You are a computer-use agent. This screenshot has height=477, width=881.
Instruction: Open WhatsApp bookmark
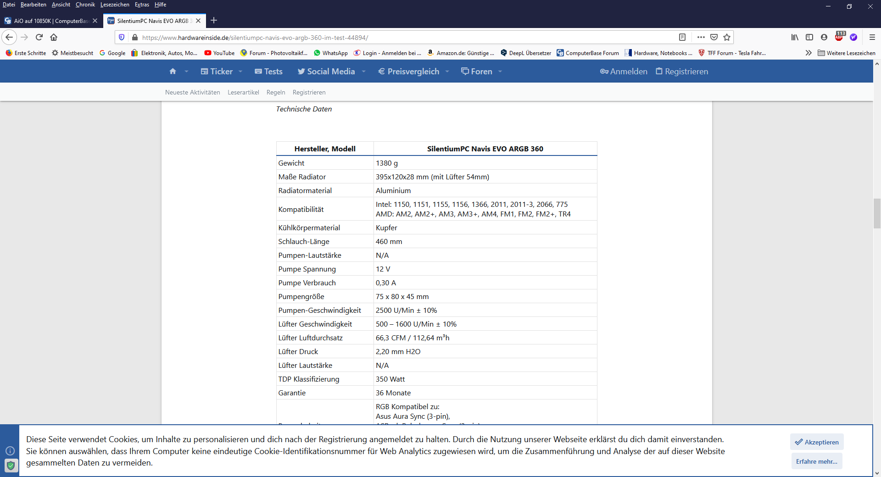[331, 53]
